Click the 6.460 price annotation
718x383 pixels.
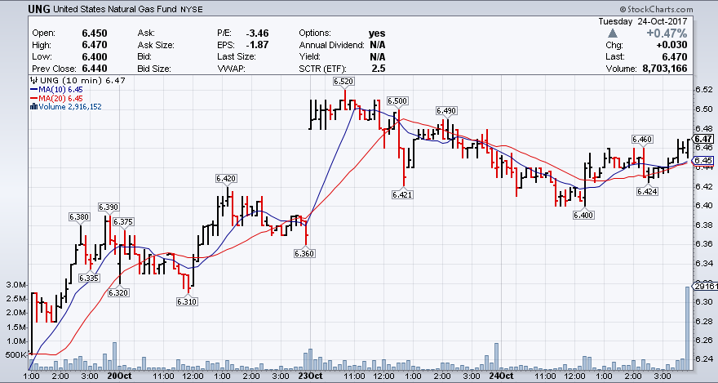click(643, 140)
